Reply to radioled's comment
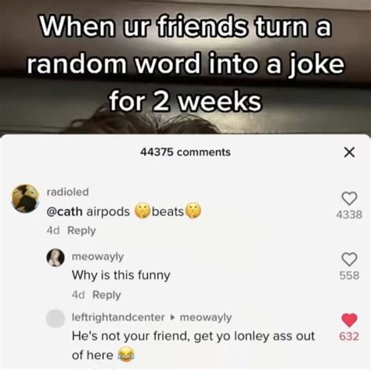Screen dimensions: 371x370 point(81,231)
